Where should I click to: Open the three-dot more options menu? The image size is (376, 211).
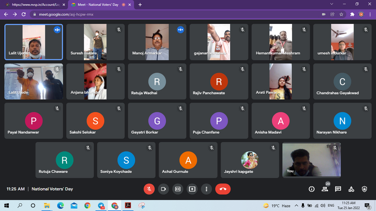206,189
